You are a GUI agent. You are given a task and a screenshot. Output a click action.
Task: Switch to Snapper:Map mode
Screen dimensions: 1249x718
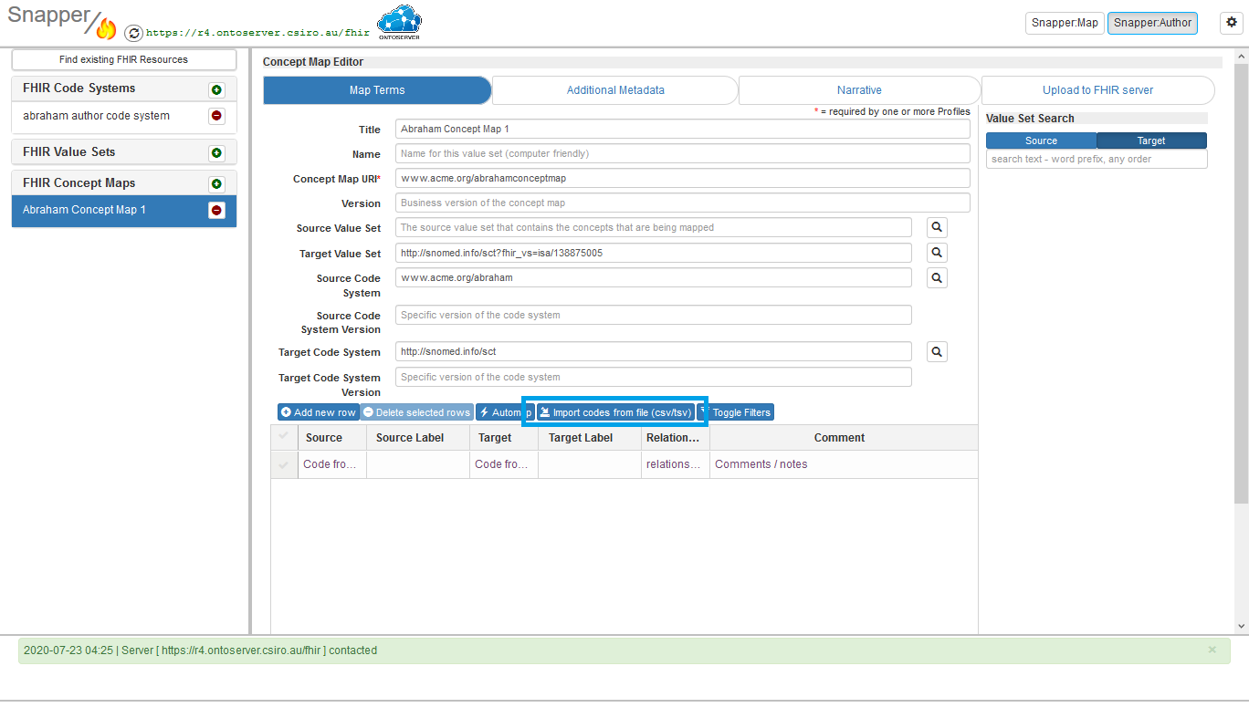pyautogui.click(x=1065, y=23)
